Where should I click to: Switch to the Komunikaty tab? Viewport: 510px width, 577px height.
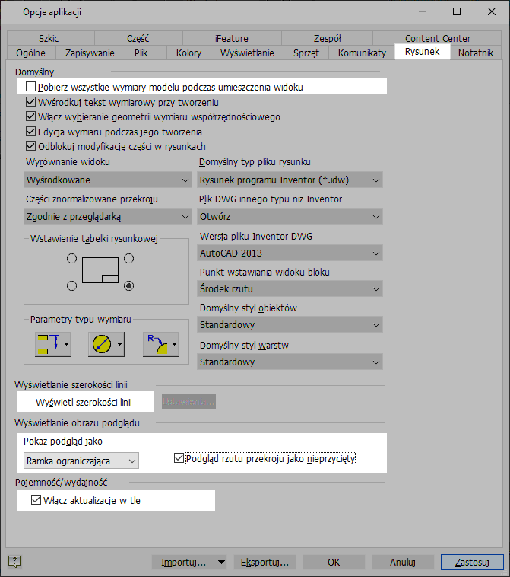pos(362,53)
